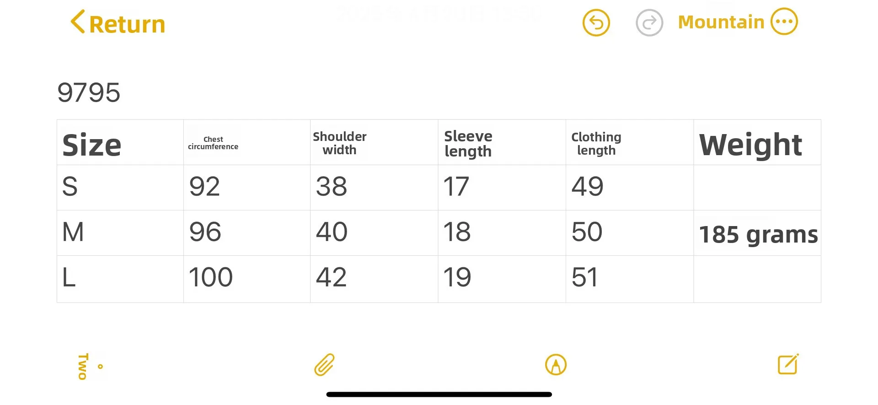This screenshot has width=878, height=405.
Task: Click the Mountain button
Action: pyautogui.click(x=721, y=22)
